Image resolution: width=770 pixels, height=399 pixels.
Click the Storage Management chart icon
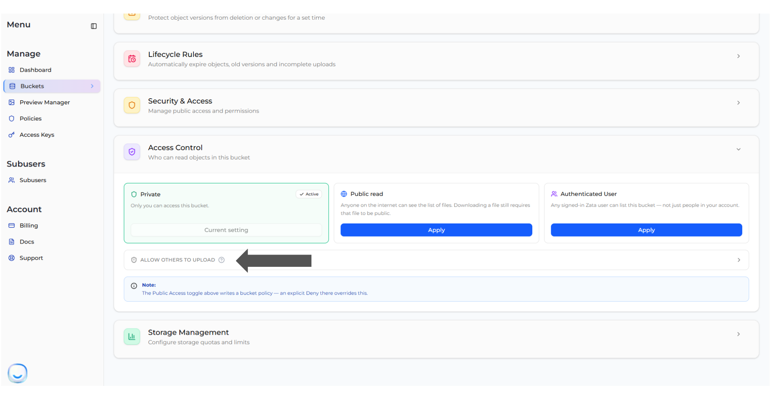coord(132,337)
